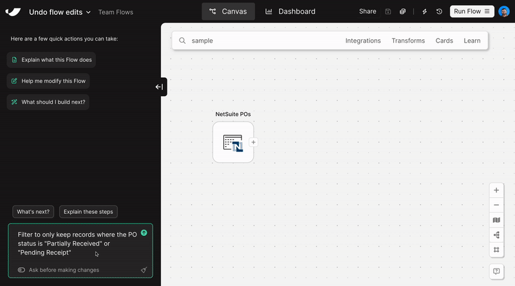515x286 pixels.
Task: Open the Run Flow hamburger menu
Action: 487,12
